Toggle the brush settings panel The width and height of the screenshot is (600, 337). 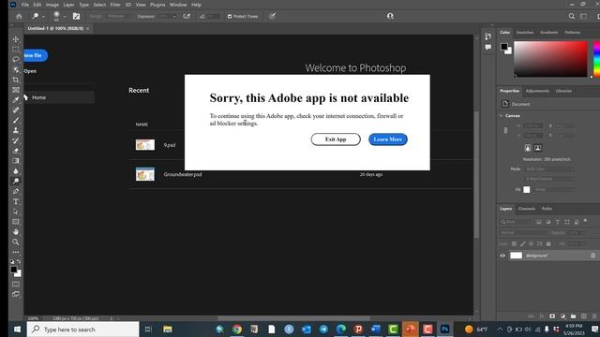[76, 16]
